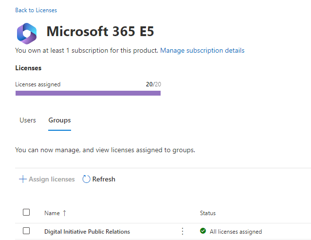
Task: Click the purple licenses assigned progress bar
Action: pyautogui.click(x=88, y=93)
